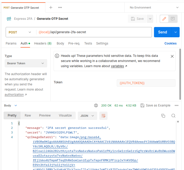Click the response body scrollbar thumb
184x170 pixels.
point(178,122)
